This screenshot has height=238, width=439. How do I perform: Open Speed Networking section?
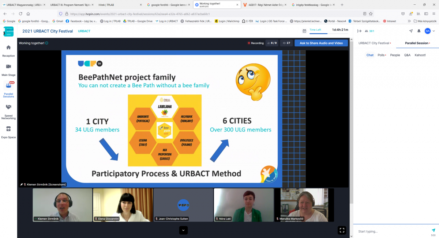[8, 112]
